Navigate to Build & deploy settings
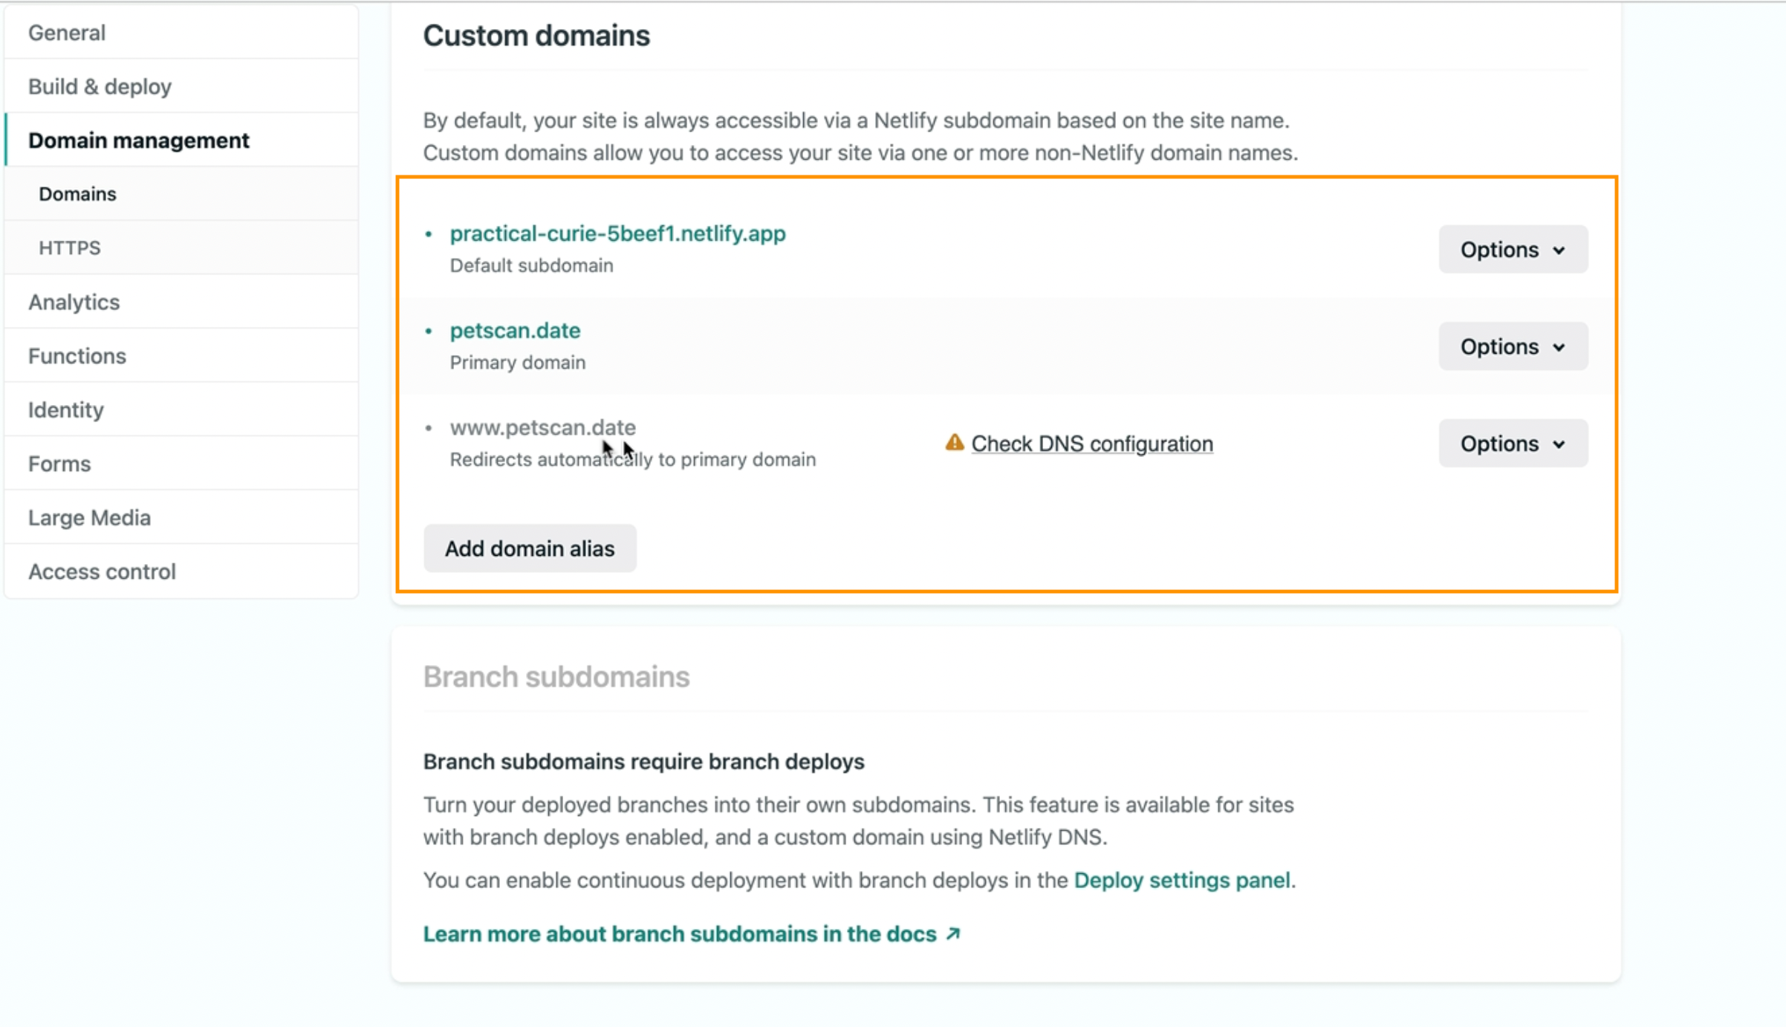 coord(100,86)
